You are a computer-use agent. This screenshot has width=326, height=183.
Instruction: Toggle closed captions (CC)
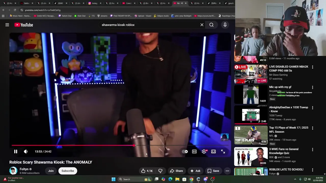point(194,151)
